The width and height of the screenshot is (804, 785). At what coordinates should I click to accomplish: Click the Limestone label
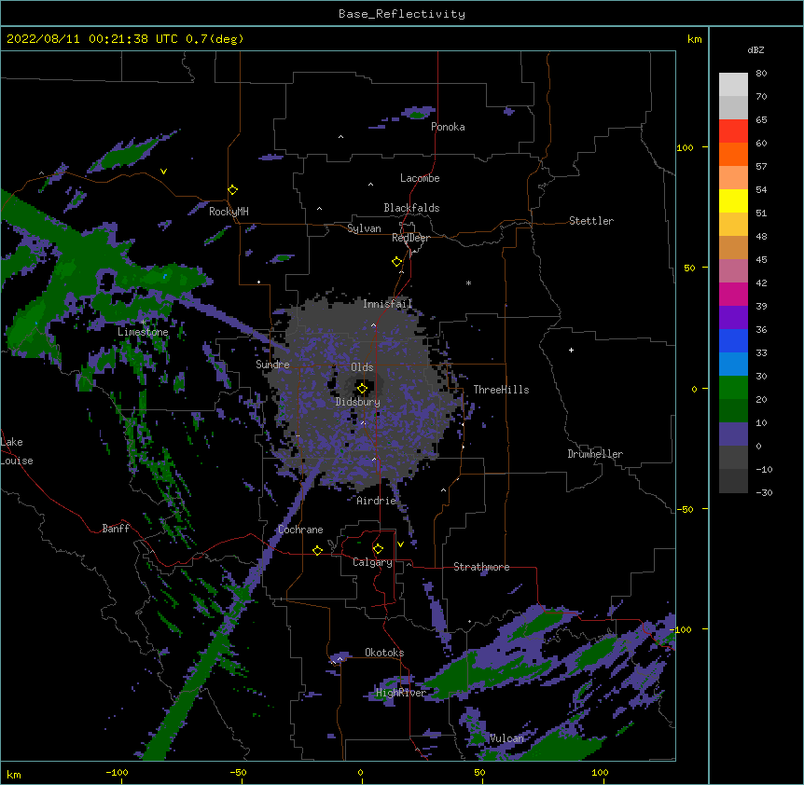coord(143,332)
